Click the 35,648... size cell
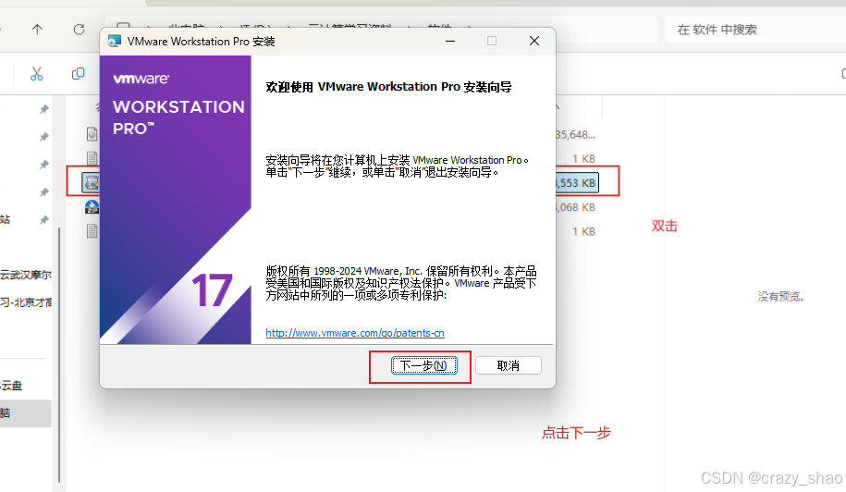Screen dimensions: 846x492 pos(576,135)
